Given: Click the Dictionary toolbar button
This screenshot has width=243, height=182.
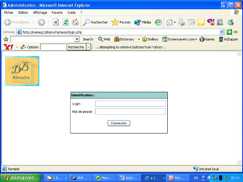Looking at the screenshot, I should click(124, 39).
